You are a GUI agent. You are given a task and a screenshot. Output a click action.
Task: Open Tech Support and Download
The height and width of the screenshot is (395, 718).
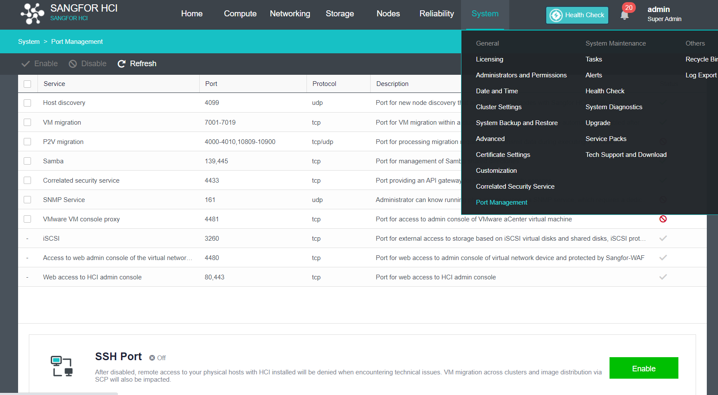point(626,155)
